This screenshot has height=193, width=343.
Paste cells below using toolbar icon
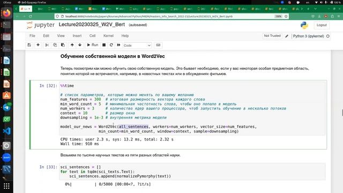tap(63, 45)
